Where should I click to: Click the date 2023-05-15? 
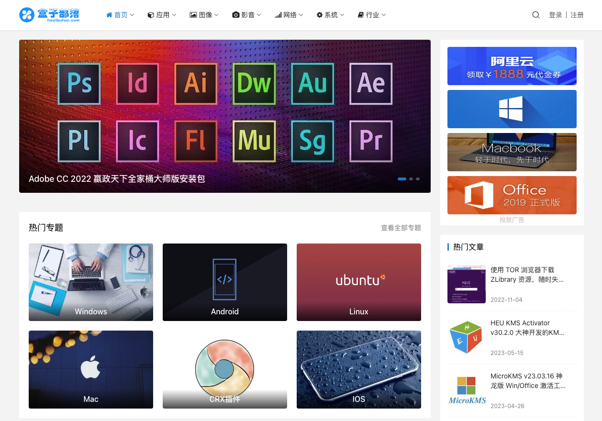pos(507,353)
